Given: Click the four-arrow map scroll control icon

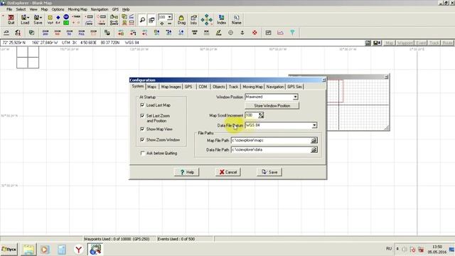Looking at the screenshot, I should [207, 19].
